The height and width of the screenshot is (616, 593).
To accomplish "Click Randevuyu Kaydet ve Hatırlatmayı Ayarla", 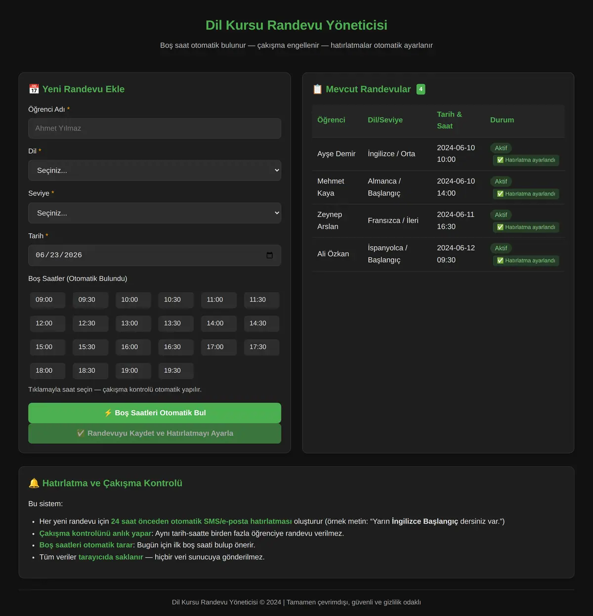I will pyautogui.click(x=155, y=434).
